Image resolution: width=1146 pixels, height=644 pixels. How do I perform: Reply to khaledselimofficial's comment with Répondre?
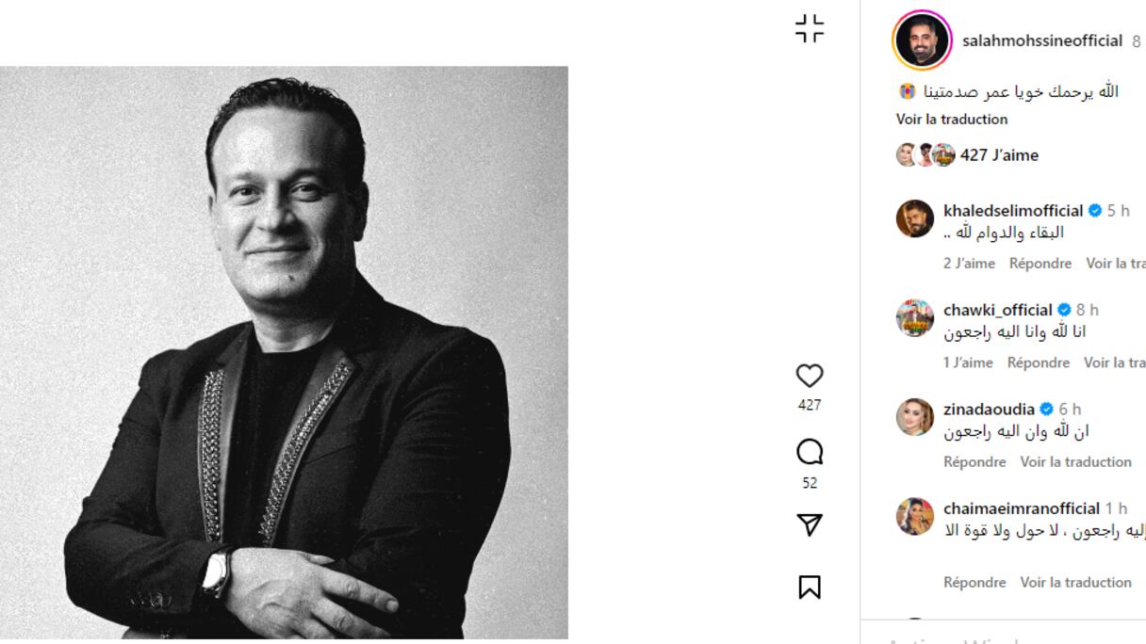click(x=1040, y=264)
